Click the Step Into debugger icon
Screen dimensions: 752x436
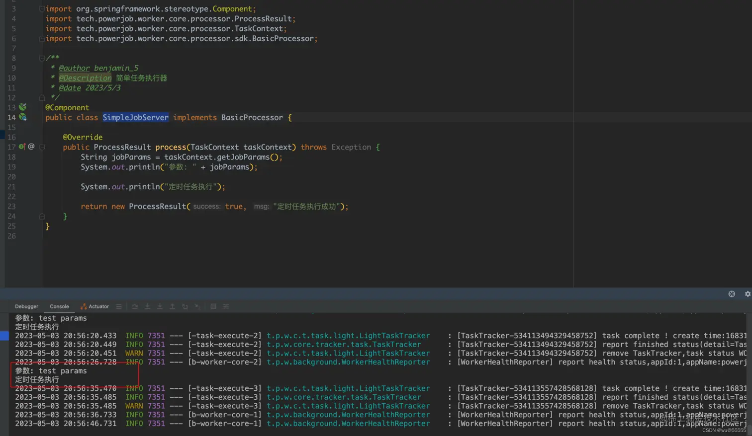click(x=147, y=306)
